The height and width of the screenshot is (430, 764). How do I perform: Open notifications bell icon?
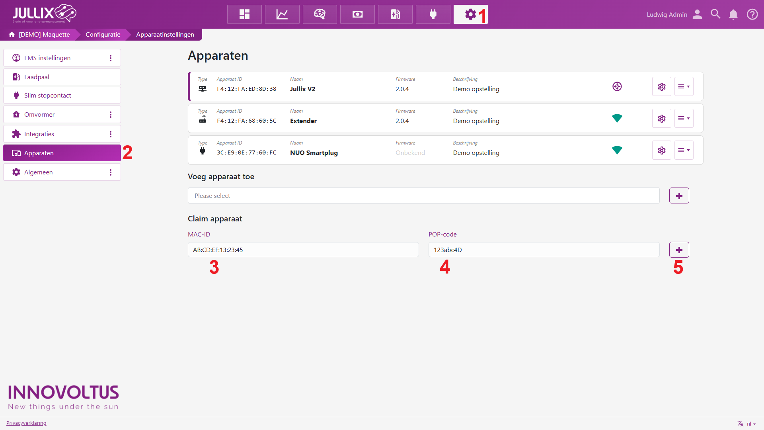(x=733, y=14)
